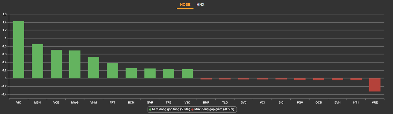Click the TPB bar
The width and height of the screenshot is (393, 114).
[x=169, y=74]
